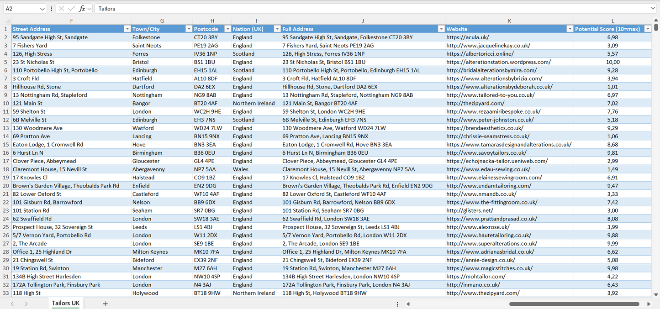Expand the fx function dropdown chevron
This screenshot has width=660, height=309.
click(90, 8)
